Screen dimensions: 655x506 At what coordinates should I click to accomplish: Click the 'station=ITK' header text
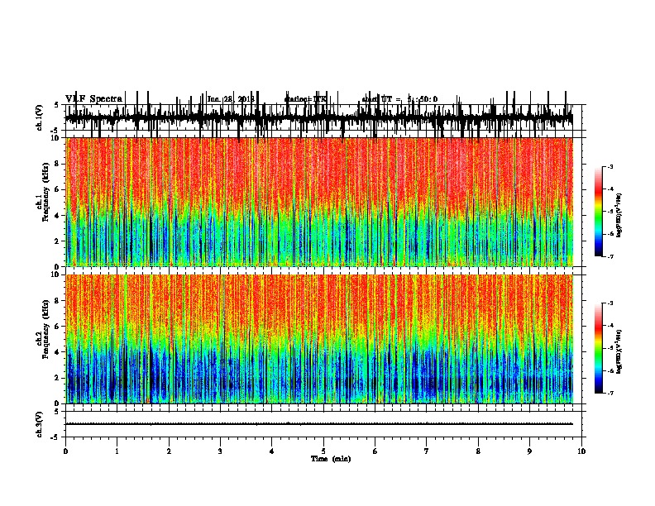point(305,99)
